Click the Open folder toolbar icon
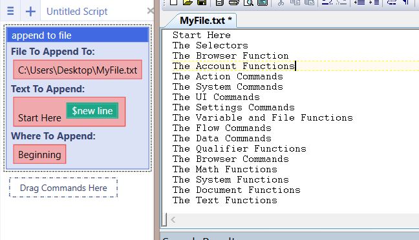Viewport: 419px width, 240px height. click(x=188, y=3)
